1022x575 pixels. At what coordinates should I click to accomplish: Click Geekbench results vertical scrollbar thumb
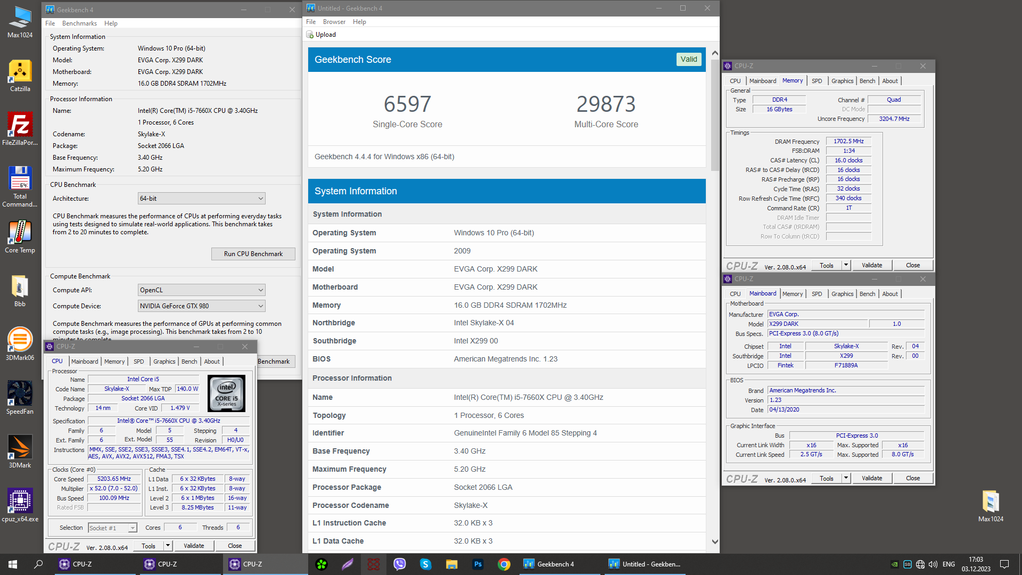(715, 114)
